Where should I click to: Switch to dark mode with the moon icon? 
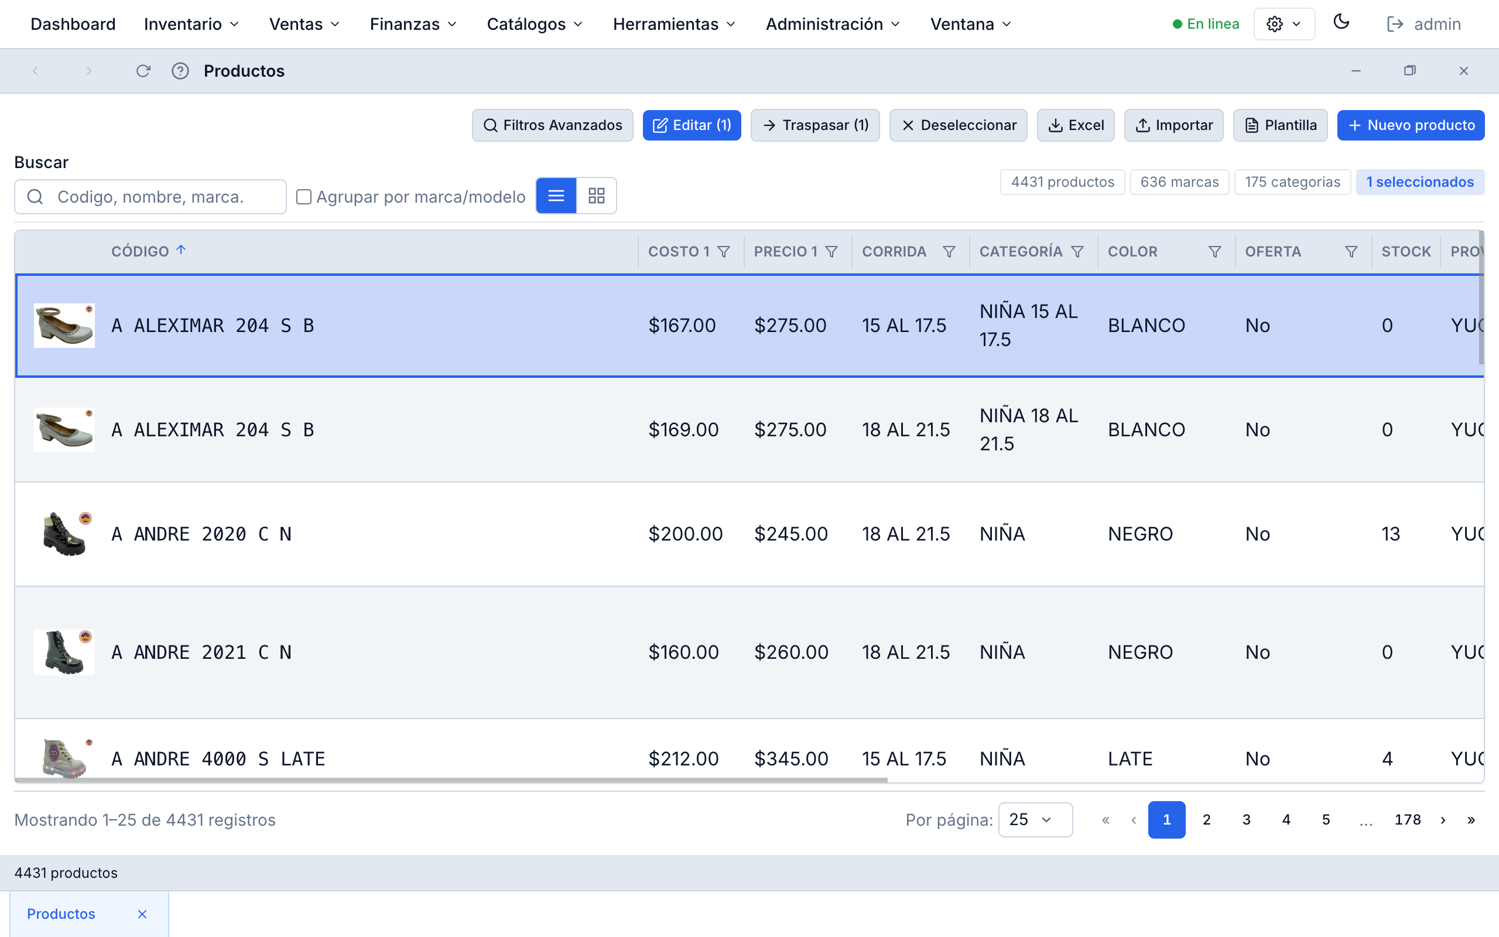click(x=1341, y=23)
